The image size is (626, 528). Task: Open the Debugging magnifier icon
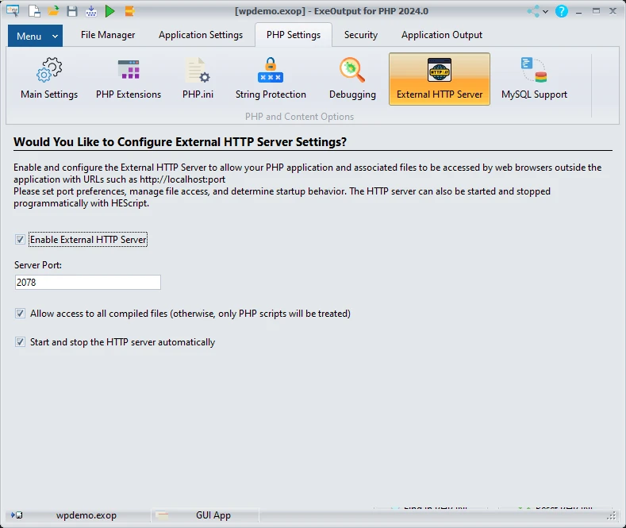[352, 79]
